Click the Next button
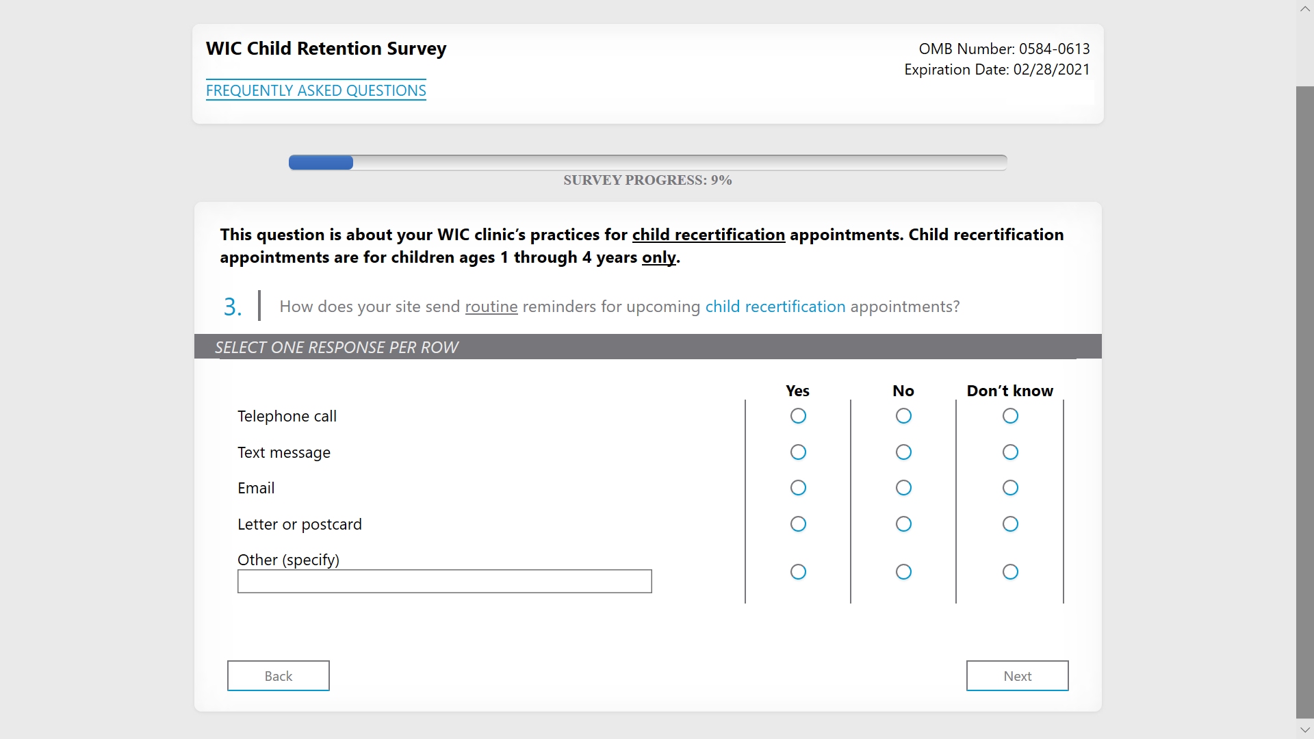Image resolution: width=1314 pixels, height=739 pixels. click(1017, 676)
